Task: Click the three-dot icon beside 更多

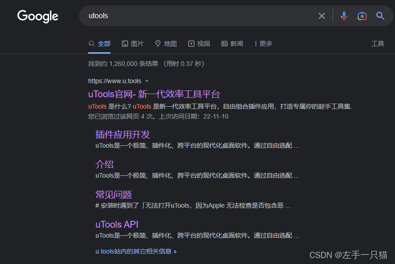Action: click(x=256, y=44)
